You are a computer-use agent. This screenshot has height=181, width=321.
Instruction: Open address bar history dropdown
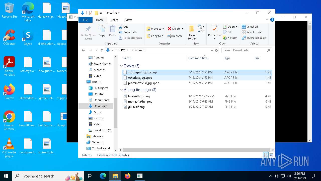tap(212, 50)
